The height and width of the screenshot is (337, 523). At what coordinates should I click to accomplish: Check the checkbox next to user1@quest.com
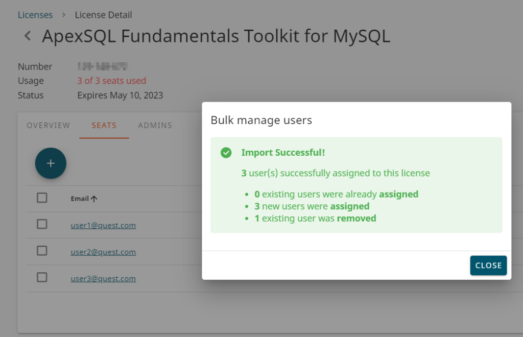(x=41, y=225)
